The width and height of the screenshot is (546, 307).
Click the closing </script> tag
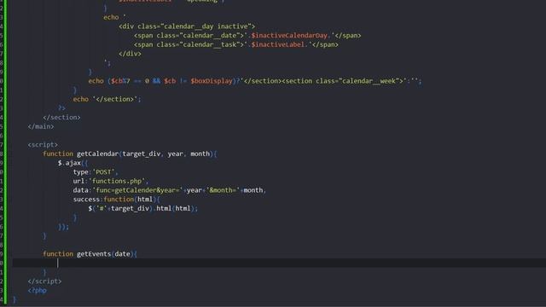[x=44, y=281]
